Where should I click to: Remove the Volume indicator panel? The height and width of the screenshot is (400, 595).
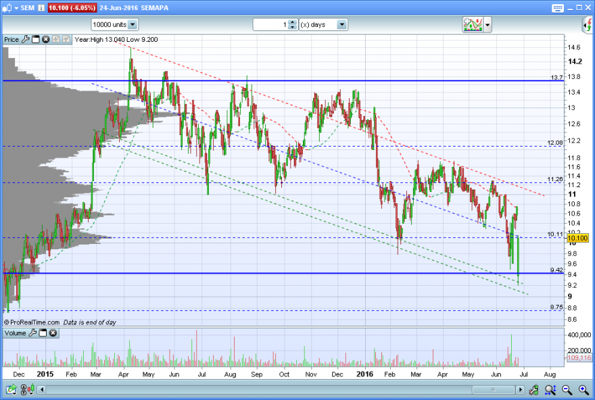click(53, 333)
